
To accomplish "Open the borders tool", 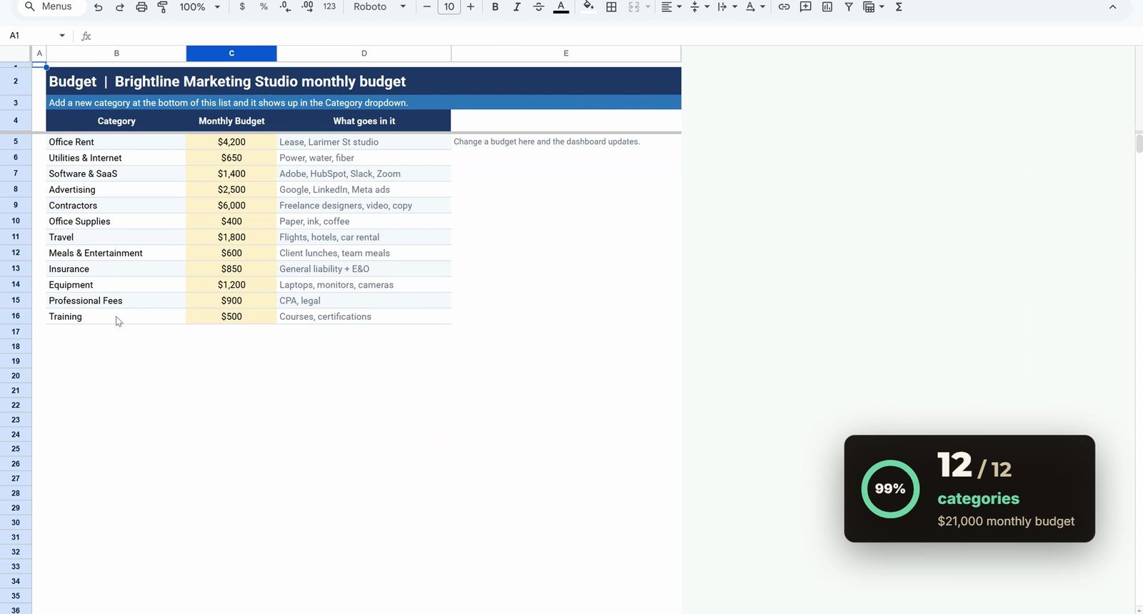I will tap(612, 7).
